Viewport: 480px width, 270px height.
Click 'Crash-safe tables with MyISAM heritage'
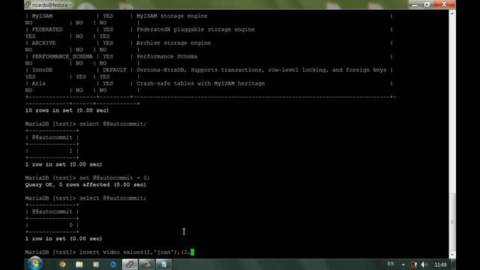click(200, 83)
